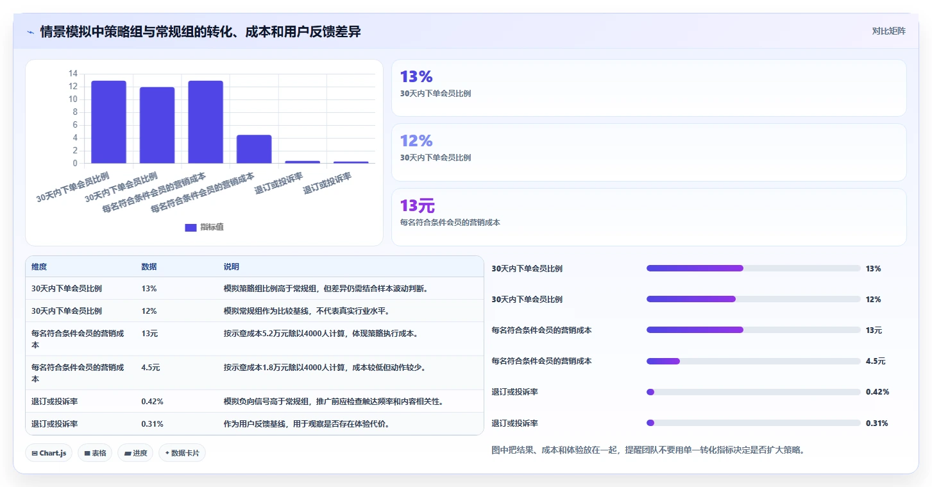Toggle the 指标值 legend swatch in the chart
Image resolution: width=932 pixels, height=487 pixels.
[191, 227]
